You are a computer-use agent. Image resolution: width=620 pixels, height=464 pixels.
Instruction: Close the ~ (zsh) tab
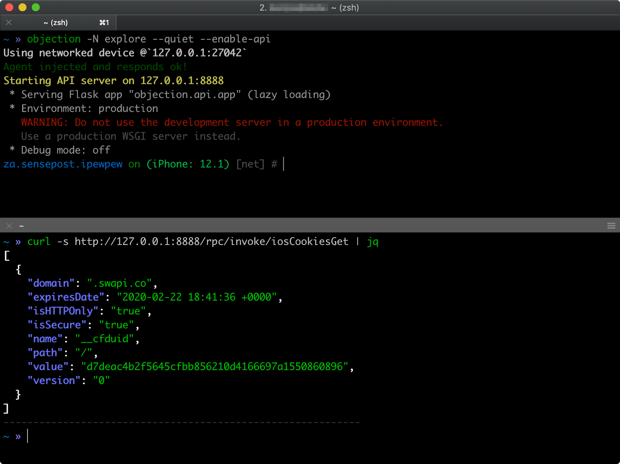9,22
